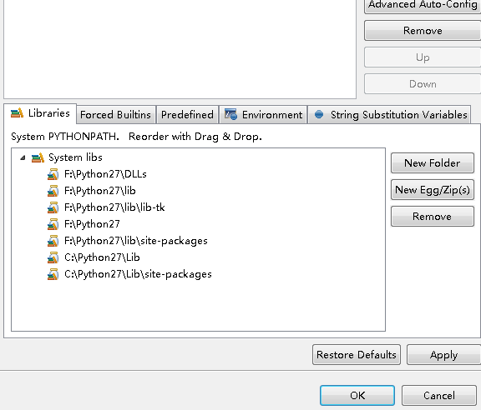The image size is (481, 410).
Task: Click the String Substitution Variables blue dot icon
Action: 319,114
